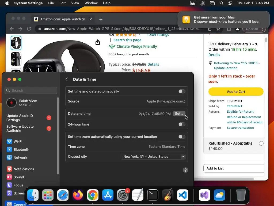This screenshot has height=206, width=274.
Task: Click the Set... date and time button
Action: click(179, 114)
